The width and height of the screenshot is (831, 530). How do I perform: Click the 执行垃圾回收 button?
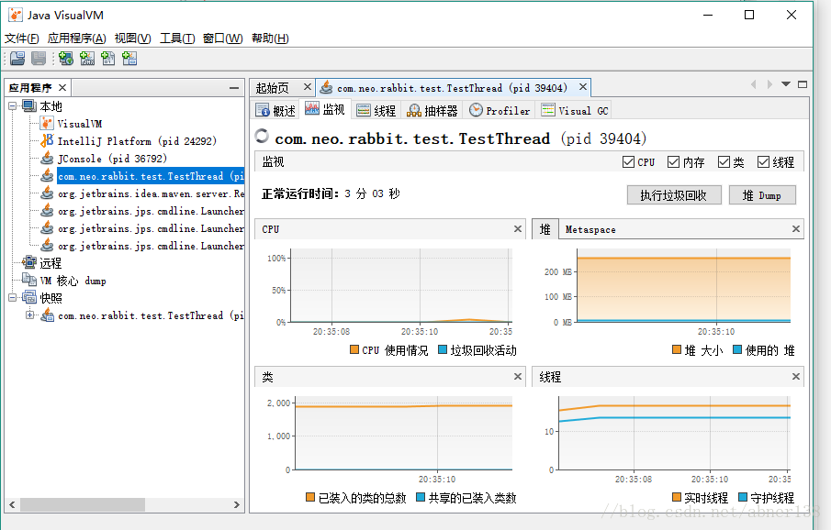674,194
